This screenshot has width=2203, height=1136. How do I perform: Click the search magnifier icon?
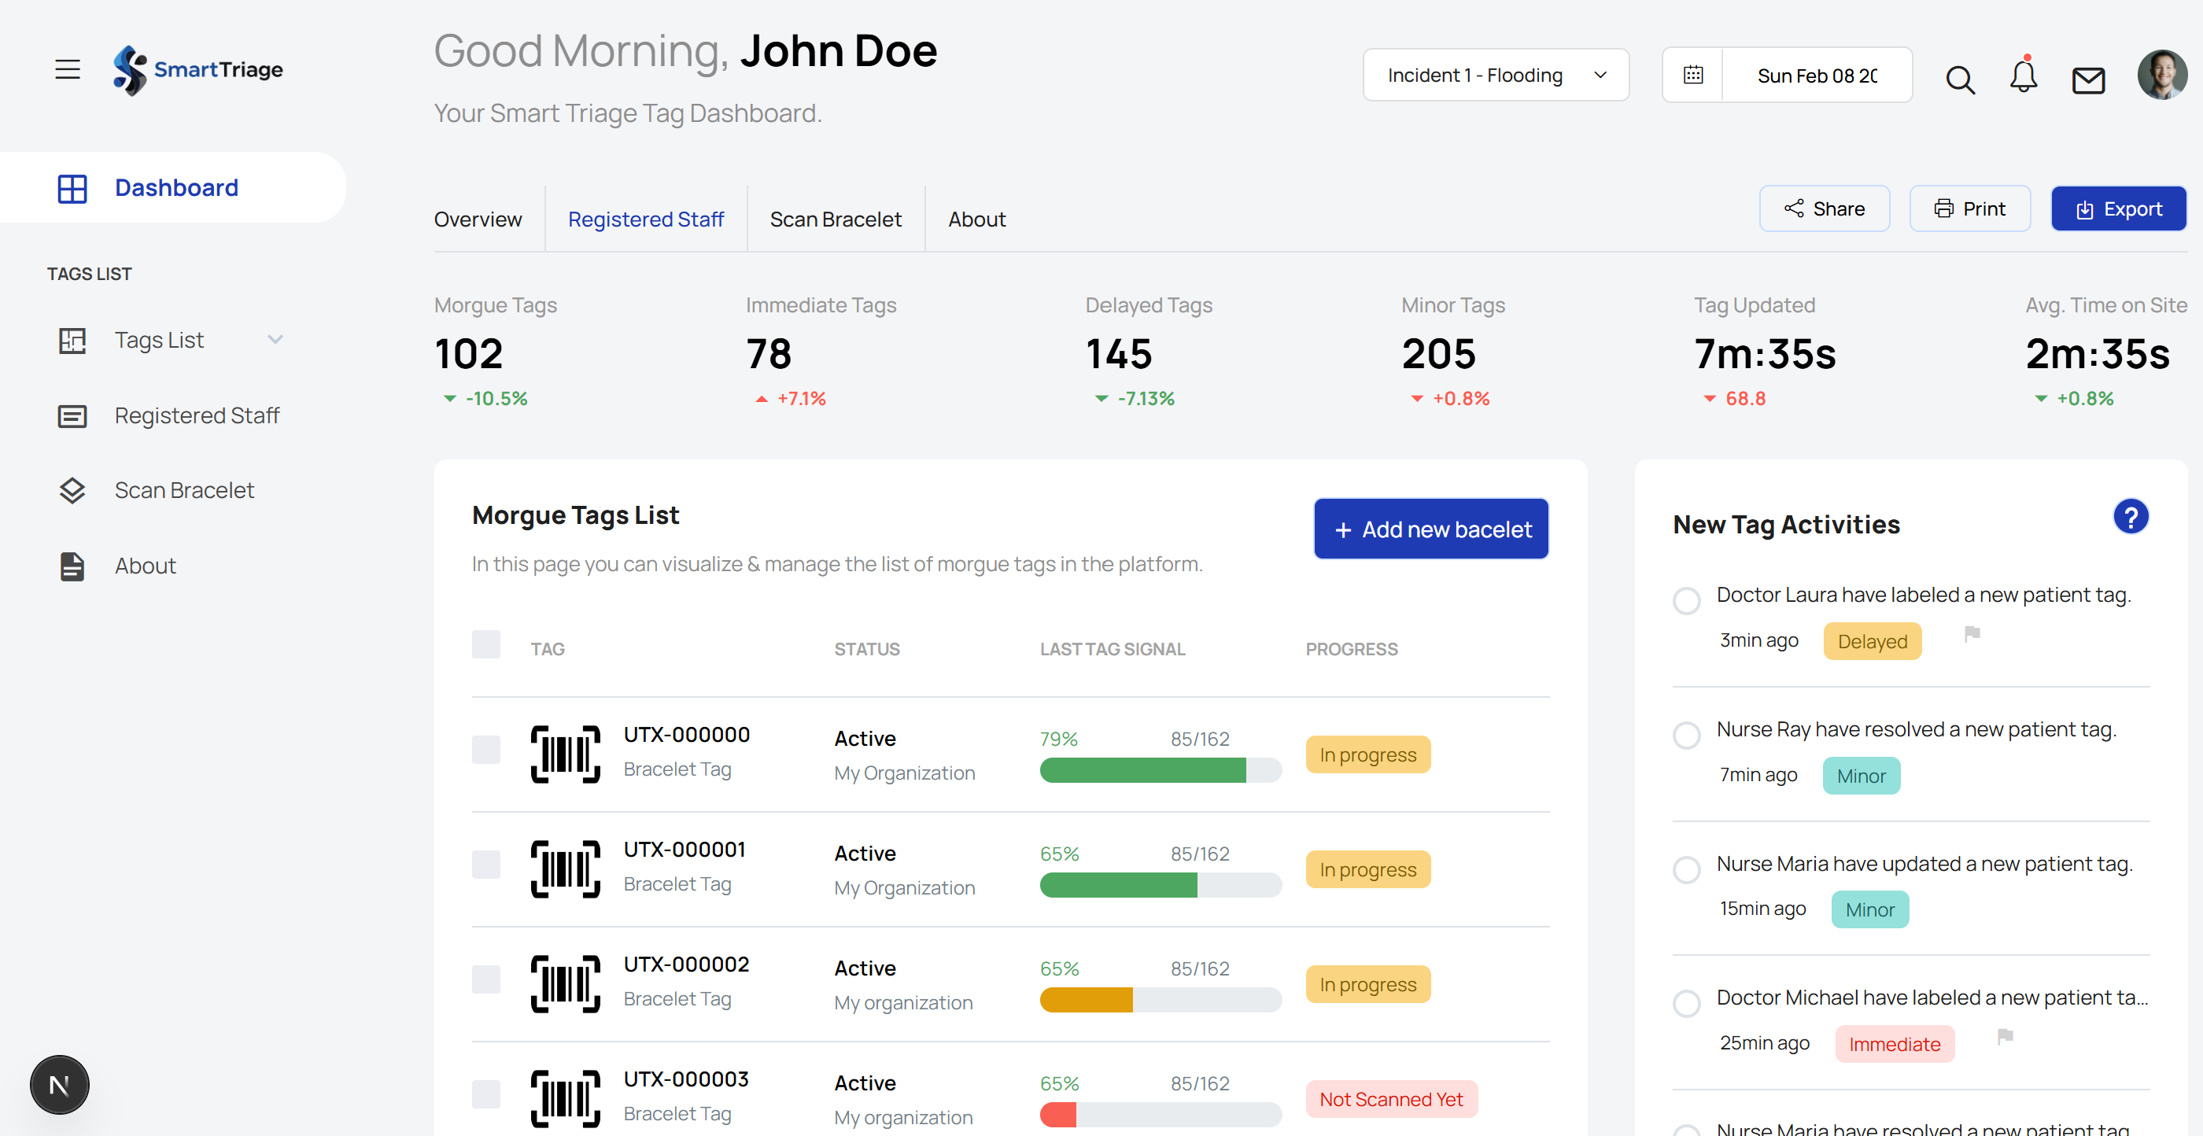[x=1959, y=79]
